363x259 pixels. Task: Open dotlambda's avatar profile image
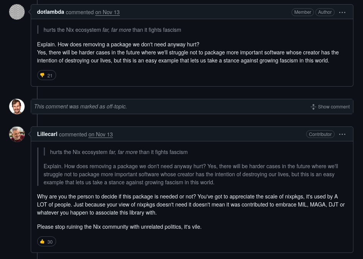click(17, 12)
